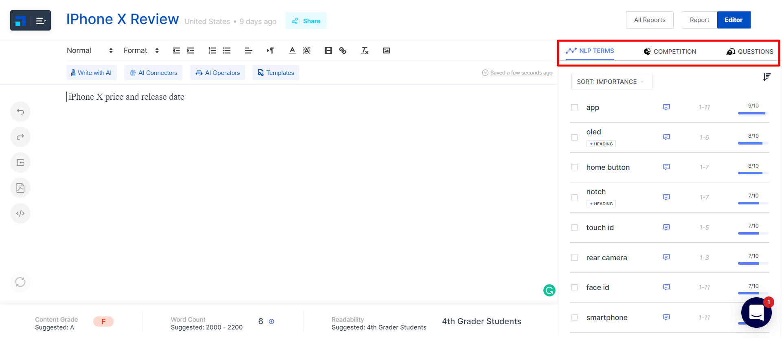Image resolution: width=782 pixels, height=338 pixels.
Task: Click the face id term label
Action: [597, 288]
